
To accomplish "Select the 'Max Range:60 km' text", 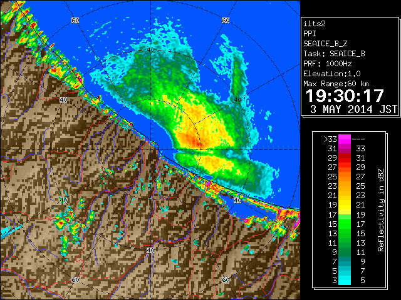I will coord(336,84).
